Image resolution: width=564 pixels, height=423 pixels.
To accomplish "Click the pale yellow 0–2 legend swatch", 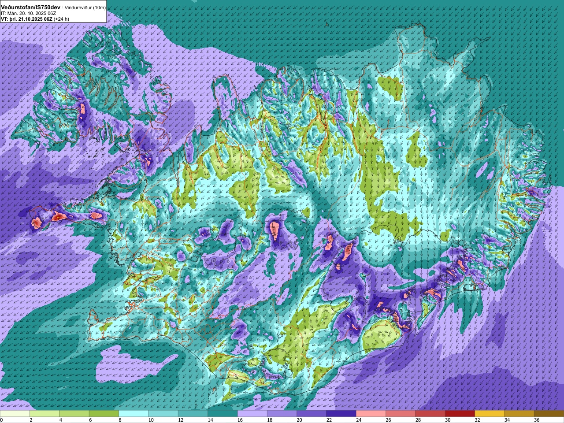I will [15, 414].
